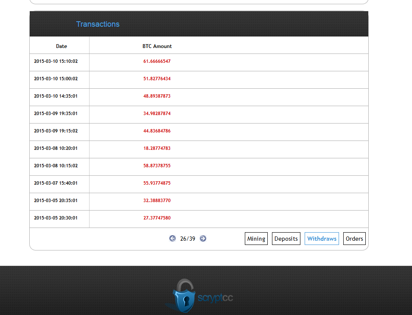Select amount 27.37747580
The height and width of the screenshot is (315, 412).
[157, 218]
